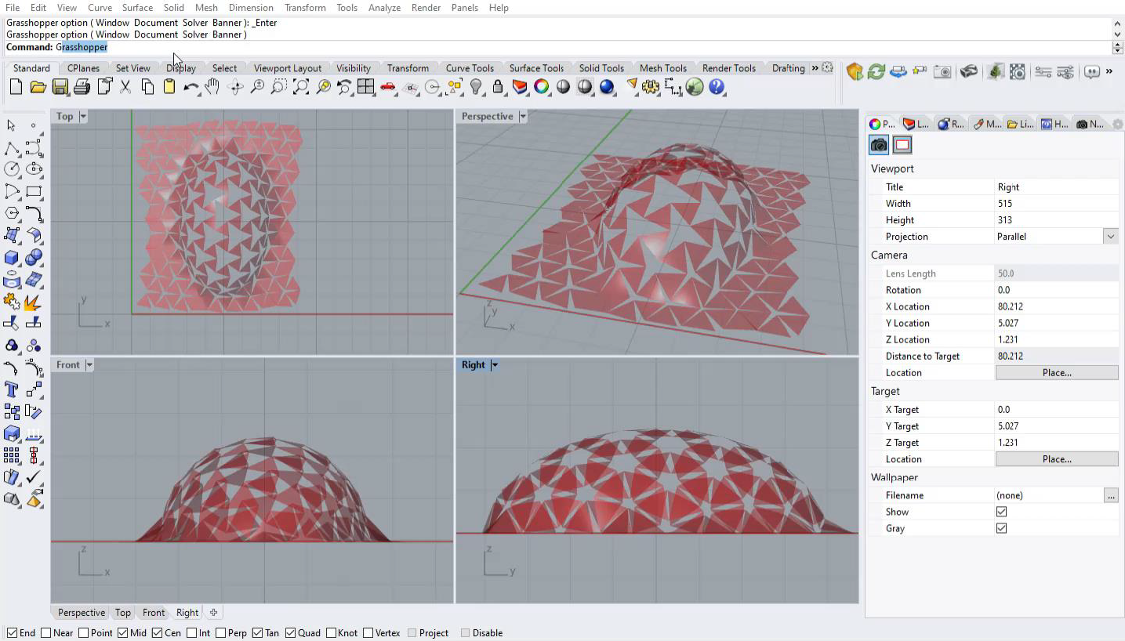Toggle the Near osnap checkbox
Image resolution: width=1125 pixels, height=641 pixels.
click(46, 633)
